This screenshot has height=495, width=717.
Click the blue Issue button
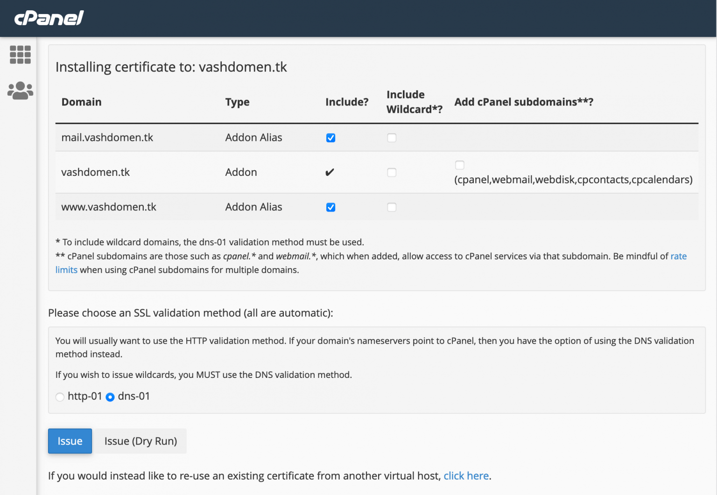(70, 441)
